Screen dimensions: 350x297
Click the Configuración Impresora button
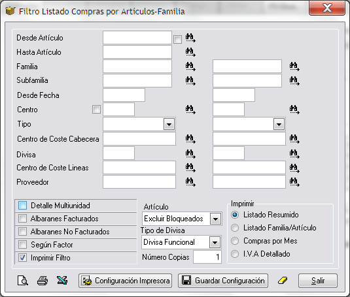pos(125,281)
